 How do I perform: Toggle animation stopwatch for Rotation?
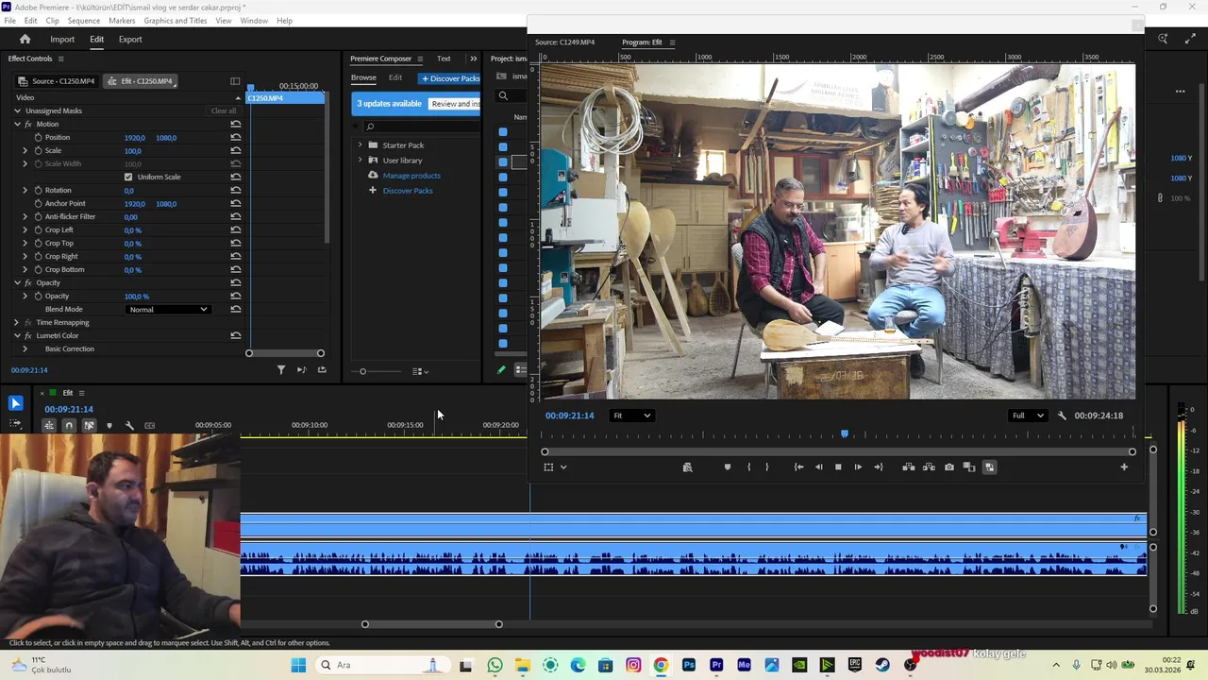(38, 190)
